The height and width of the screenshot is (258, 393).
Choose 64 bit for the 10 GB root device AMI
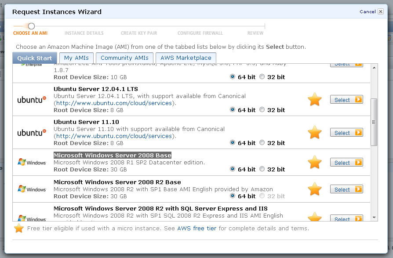(233, 76)
